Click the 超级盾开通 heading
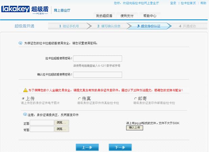 pos(24,26)
